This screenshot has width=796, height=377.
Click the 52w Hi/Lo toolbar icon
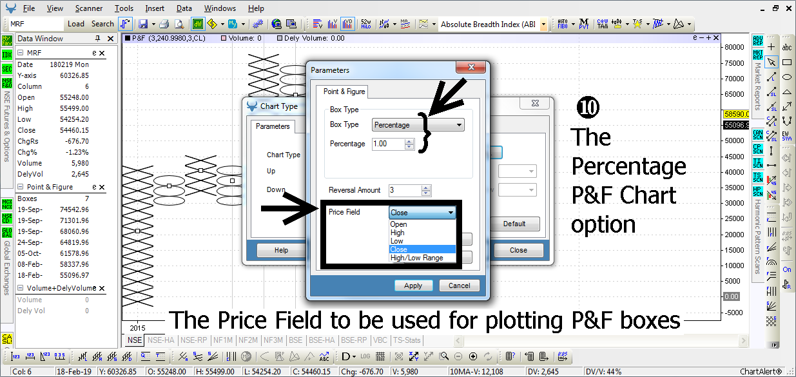point(366,24)
